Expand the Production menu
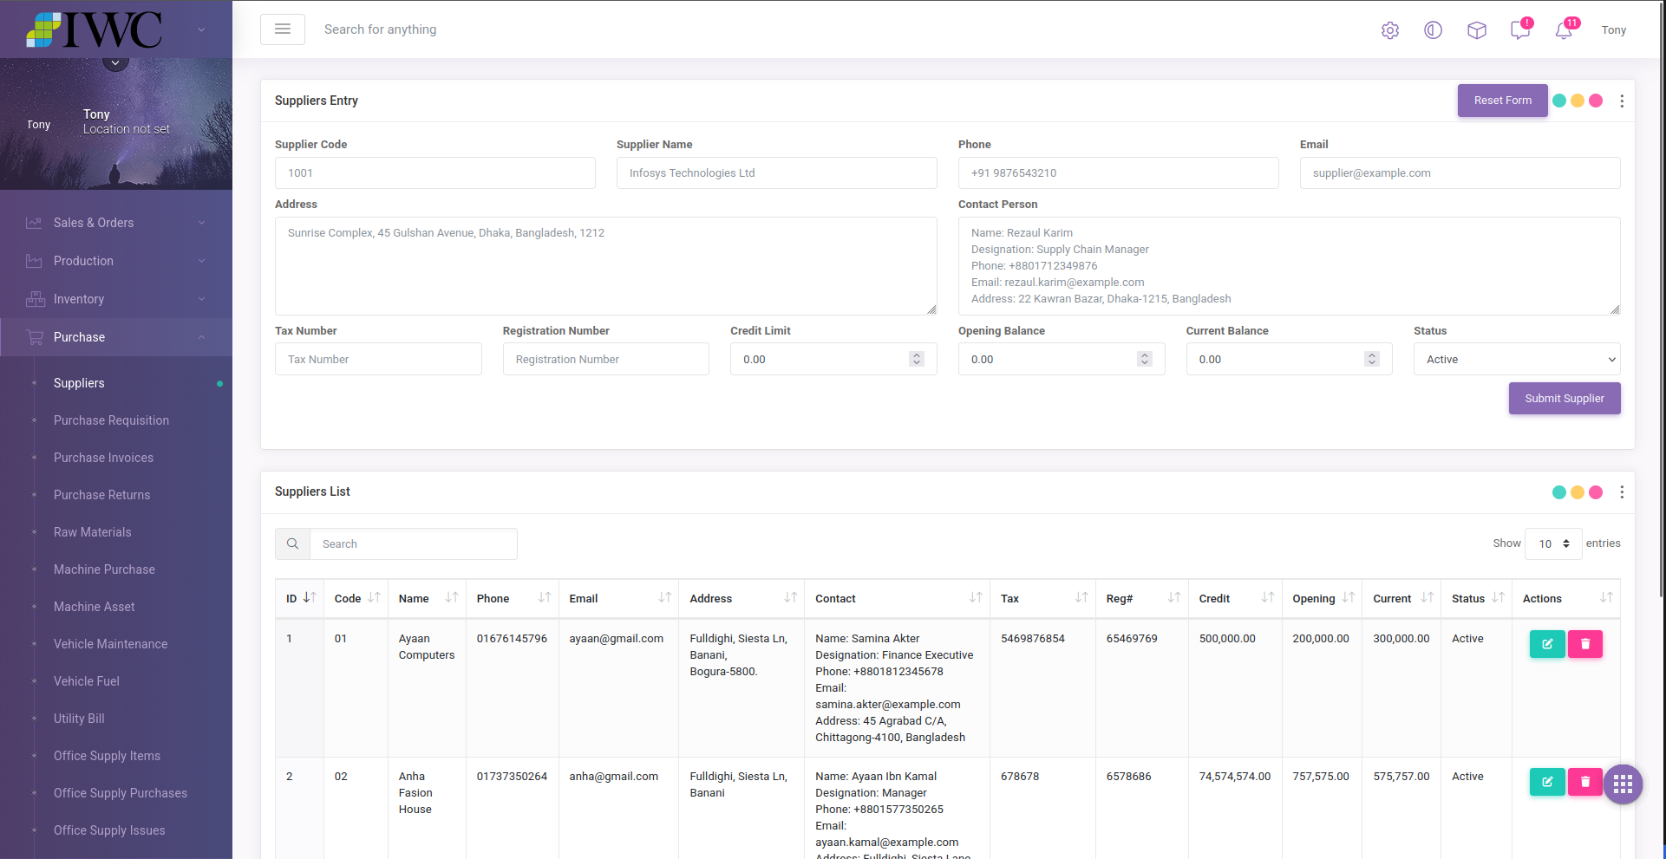This screenshot has height=859, width=1666. coord(116,261)
